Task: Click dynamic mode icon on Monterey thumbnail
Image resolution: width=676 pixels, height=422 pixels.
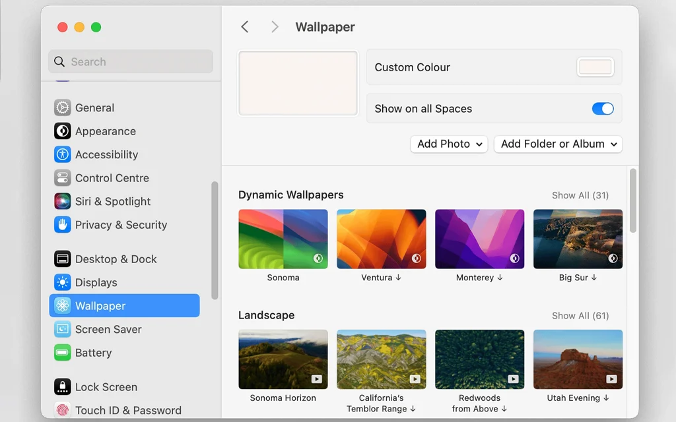Action: 514,258
